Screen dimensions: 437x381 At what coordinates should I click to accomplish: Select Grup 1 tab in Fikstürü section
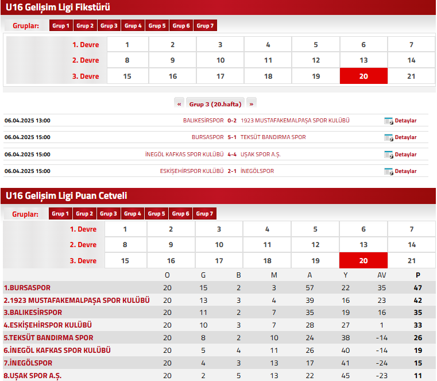(60, 26)
